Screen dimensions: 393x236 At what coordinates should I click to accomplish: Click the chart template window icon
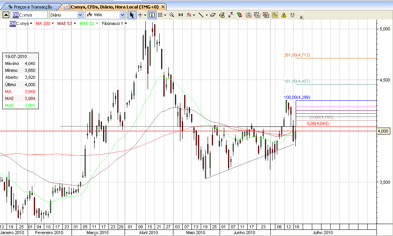click(257, 15)
